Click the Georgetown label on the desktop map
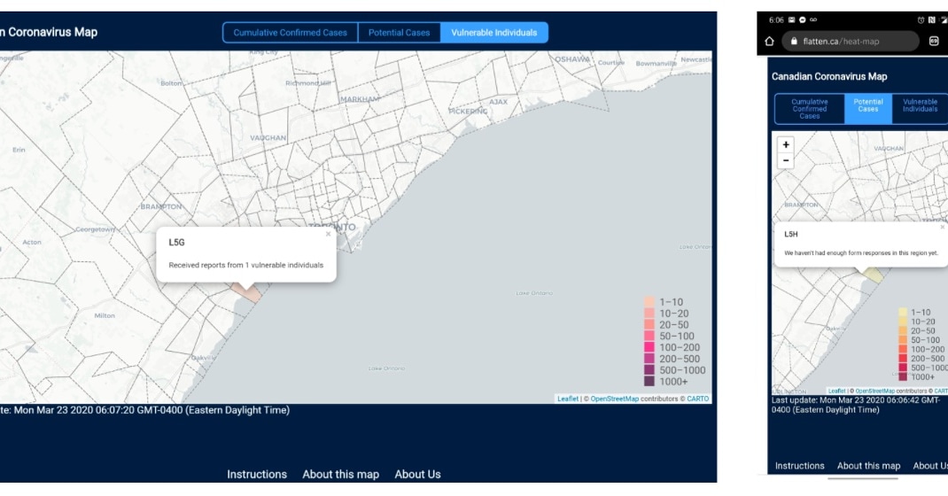 click(x=95, y=229)
